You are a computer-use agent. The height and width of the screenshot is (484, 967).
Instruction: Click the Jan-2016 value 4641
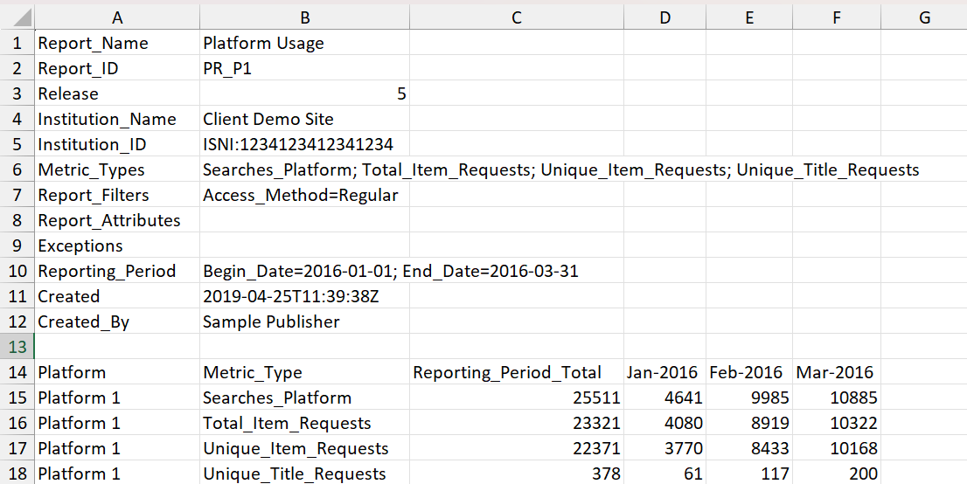click(664, 397)
